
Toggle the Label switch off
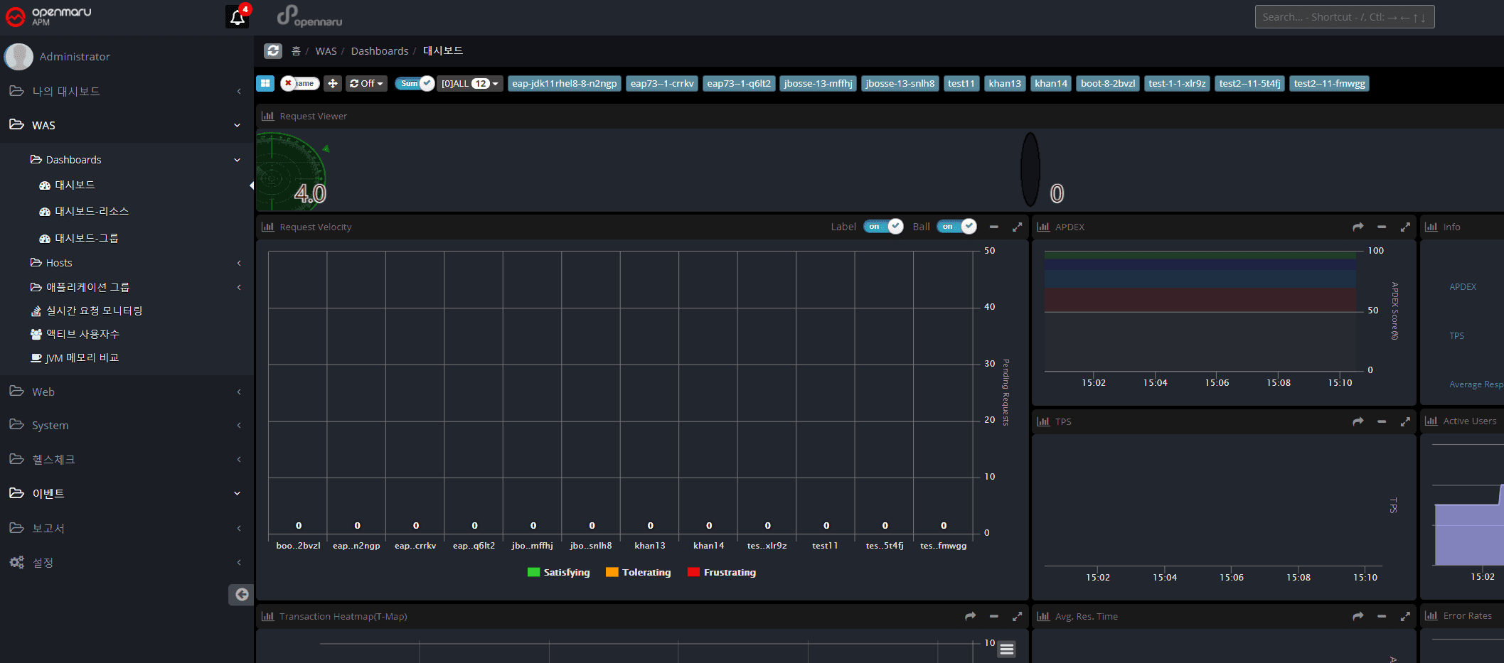(883, 227)
